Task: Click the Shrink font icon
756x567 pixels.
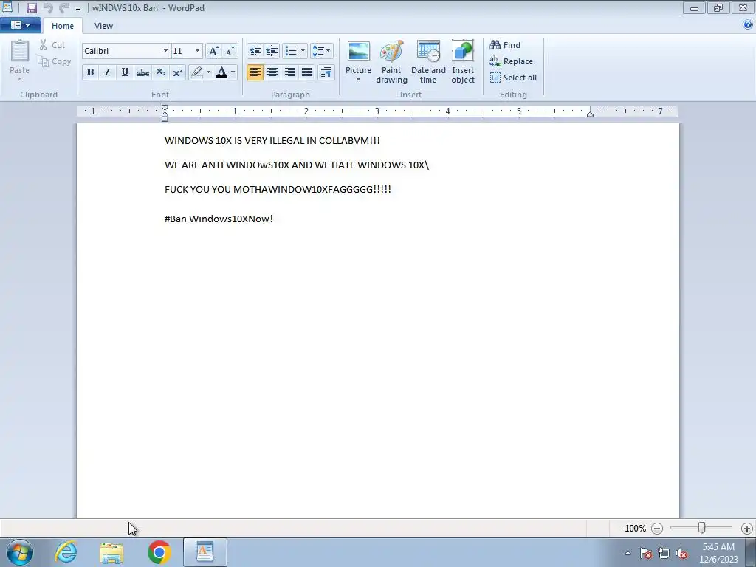Action: (x=230, y=51)
